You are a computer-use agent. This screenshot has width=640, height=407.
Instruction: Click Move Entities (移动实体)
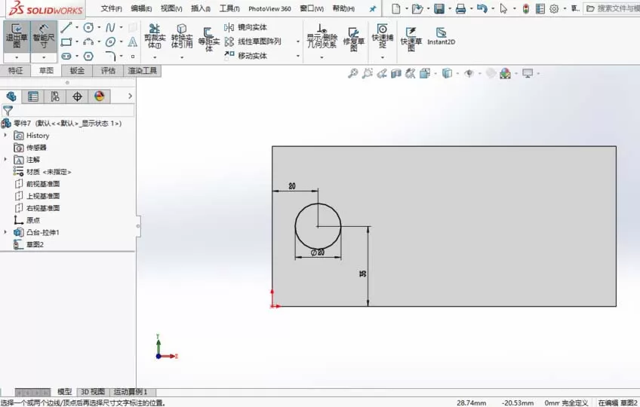tap(245, 56)
